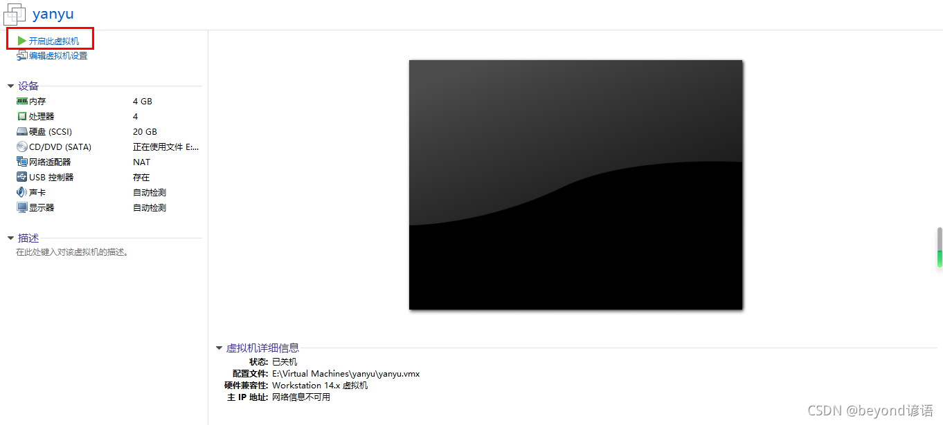
Task: Click the 20 GB hard disk value
Action: (x=145, y=131)
